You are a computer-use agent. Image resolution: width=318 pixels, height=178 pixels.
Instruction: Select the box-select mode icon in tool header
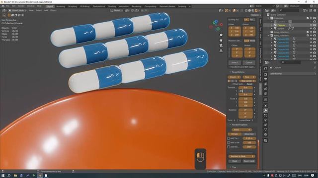9,15
